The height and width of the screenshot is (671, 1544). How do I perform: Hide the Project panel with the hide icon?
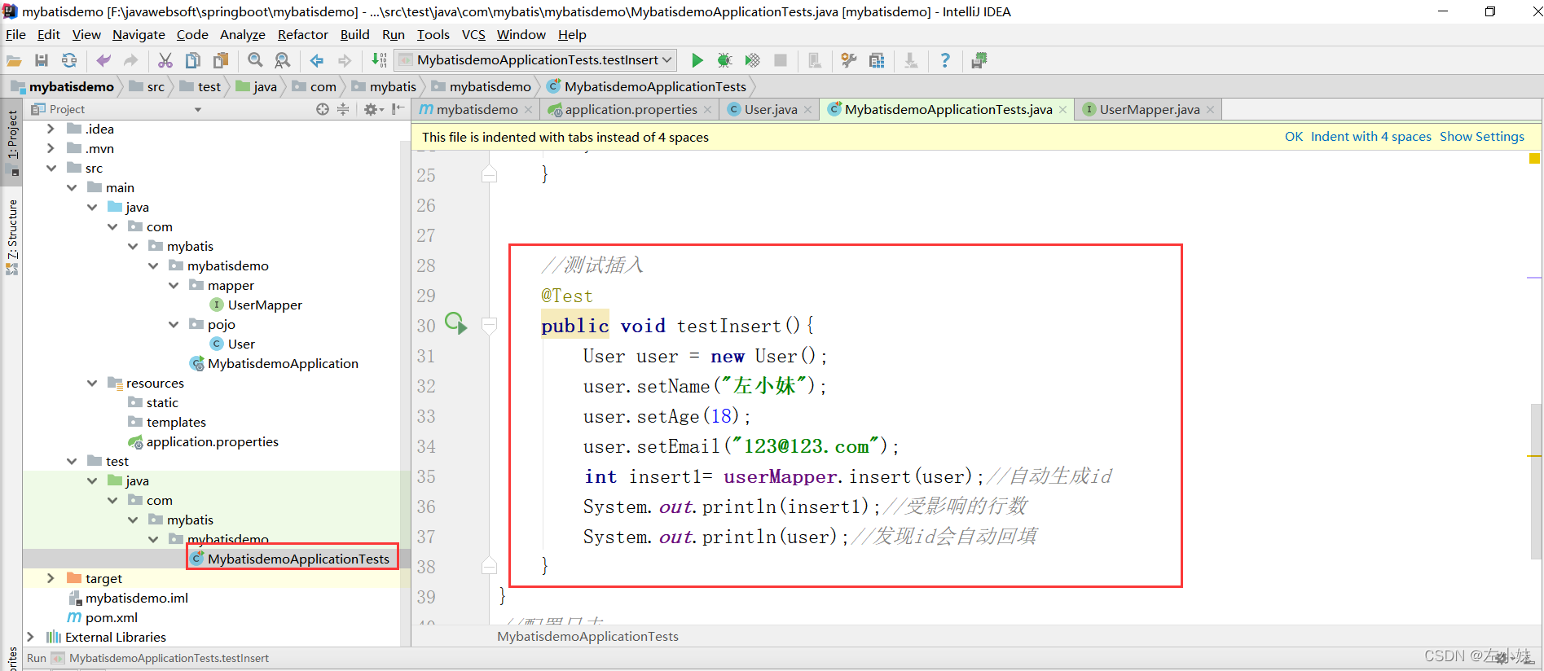[398, 109]
